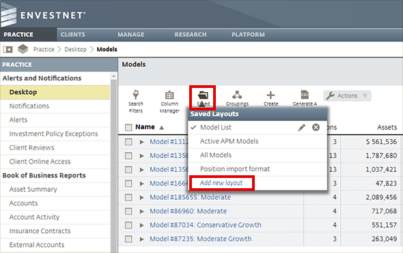Check the Model #87235 row checkbox
This screenshot has width=403, height=253.
coord(128,239)
